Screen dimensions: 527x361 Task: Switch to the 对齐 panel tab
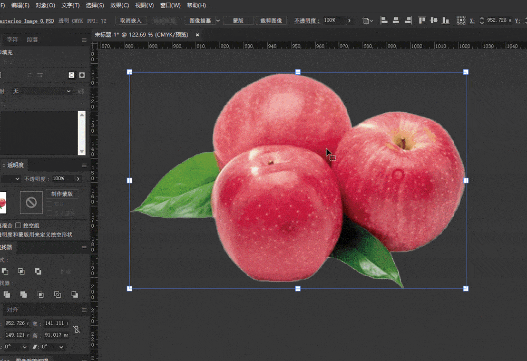pos(13,310)
